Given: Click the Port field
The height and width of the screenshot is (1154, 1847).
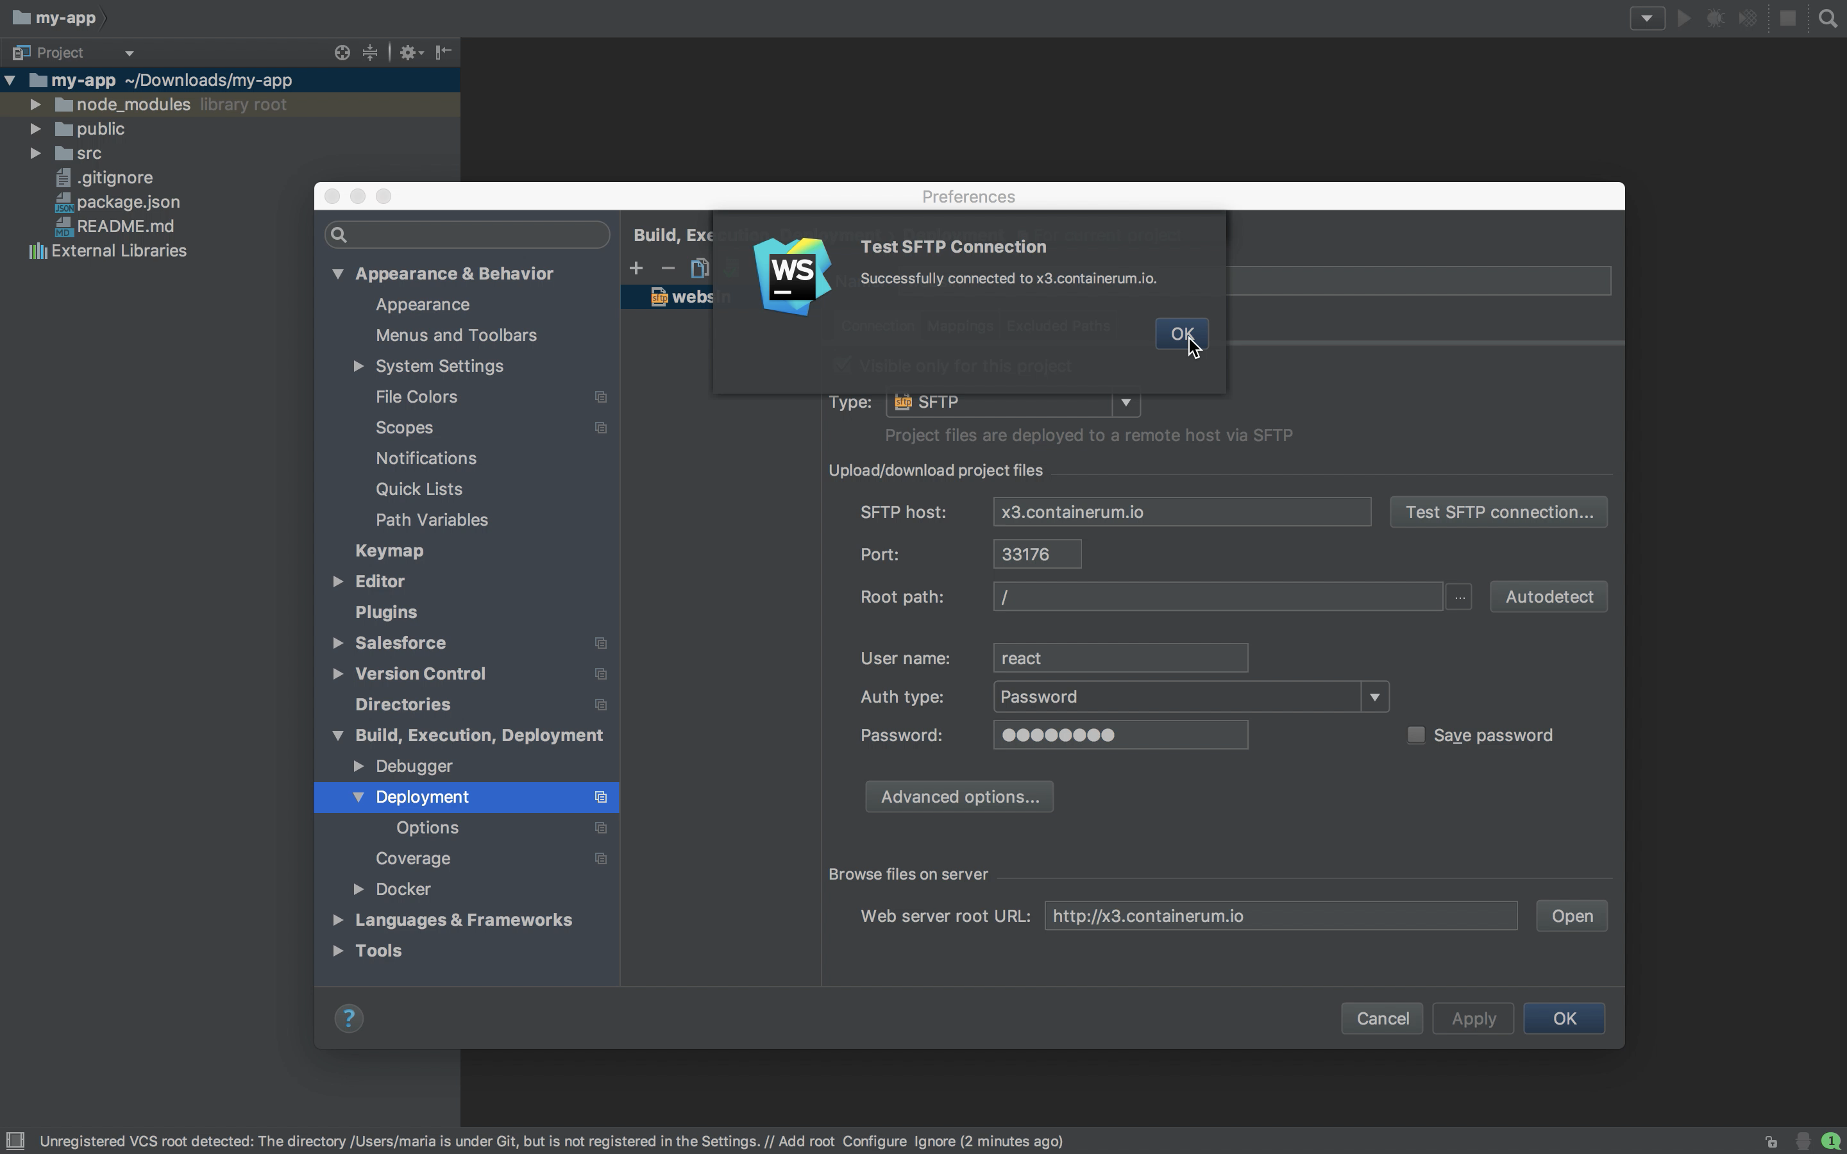Looking at the screenshot, I should point(1036,554).
